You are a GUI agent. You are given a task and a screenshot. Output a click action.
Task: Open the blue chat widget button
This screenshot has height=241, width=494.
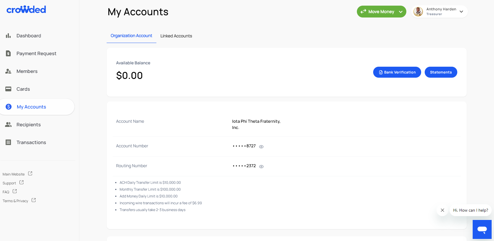point(482,229)
